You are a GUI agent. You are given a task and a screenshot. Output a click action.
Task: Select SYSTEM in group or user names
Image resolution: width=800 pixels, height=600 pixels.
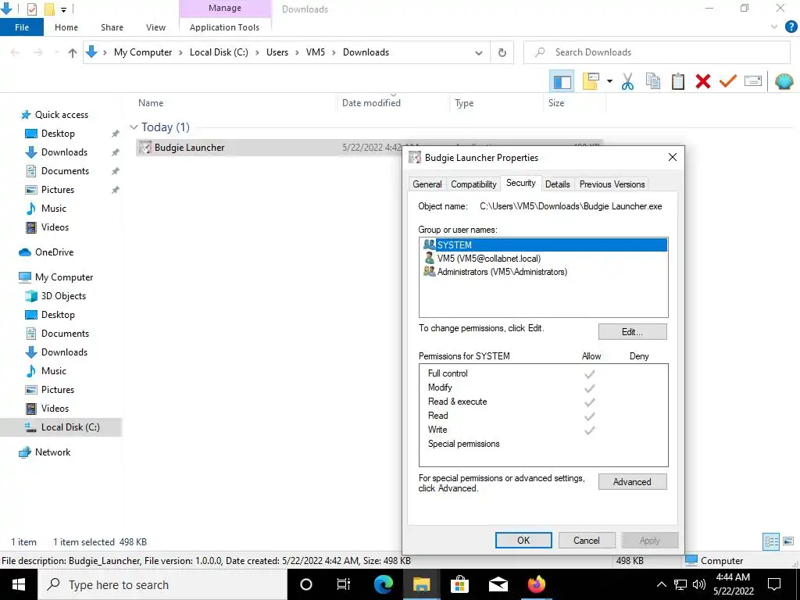pyautogui.click(x=545, y=245)
